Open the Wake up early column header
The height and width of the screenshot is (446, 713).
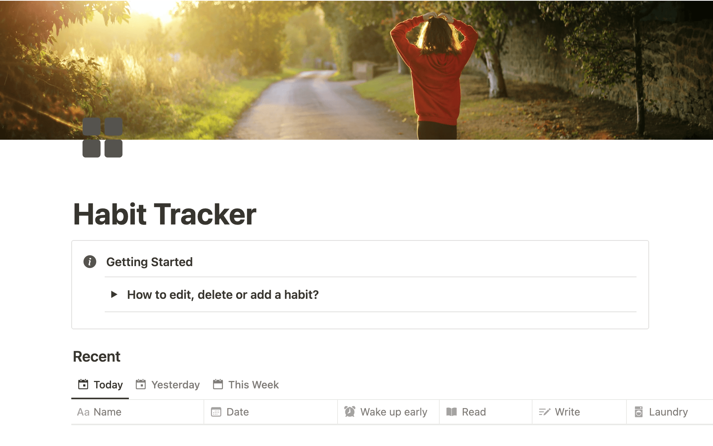[388, 412]
